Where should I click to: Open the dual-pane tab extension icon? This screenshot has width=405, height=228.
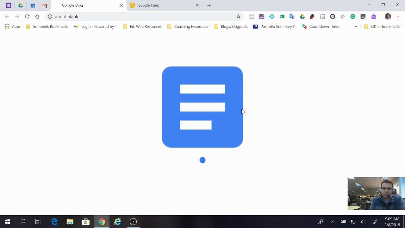point(252,16)
